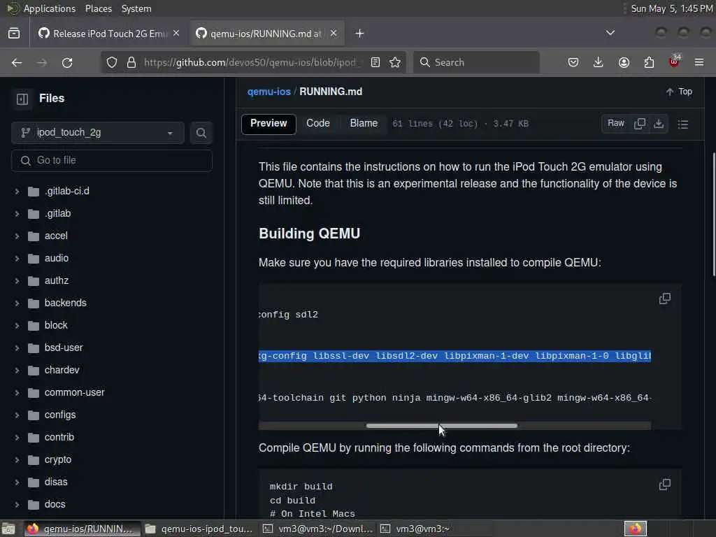The width and height of the screenshot is (716, 537).
Task: Close the qemu-ios/RUNNING.md tab
Action: 334,34
